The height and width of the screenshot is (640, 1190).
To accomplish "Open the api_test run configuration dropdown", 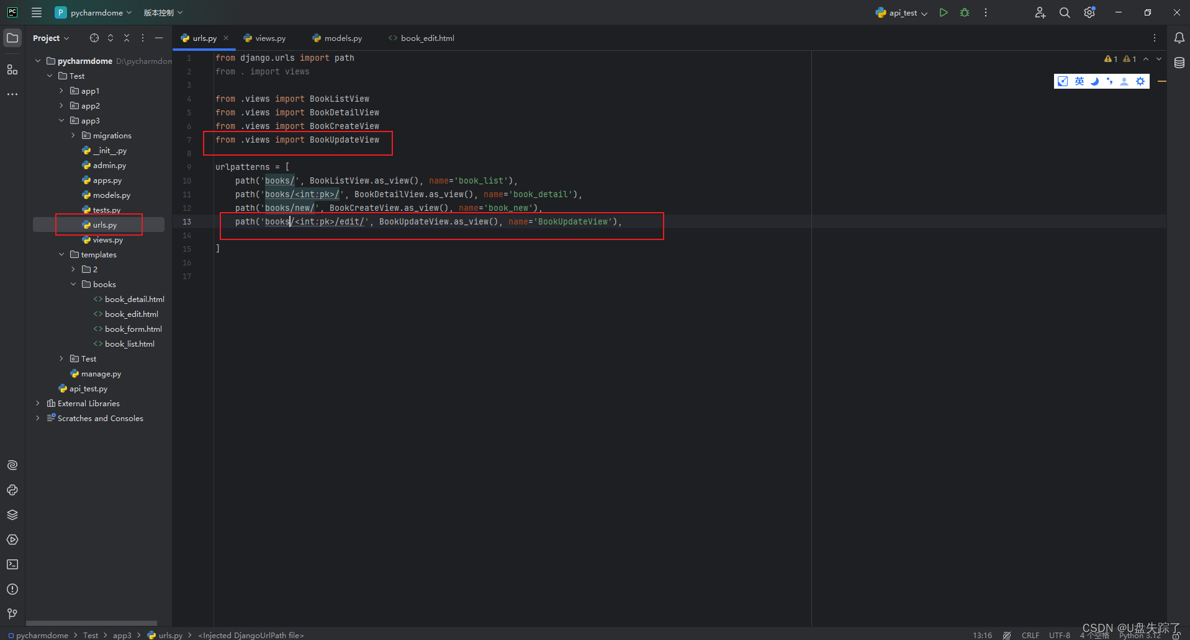I will coord(925,12).
